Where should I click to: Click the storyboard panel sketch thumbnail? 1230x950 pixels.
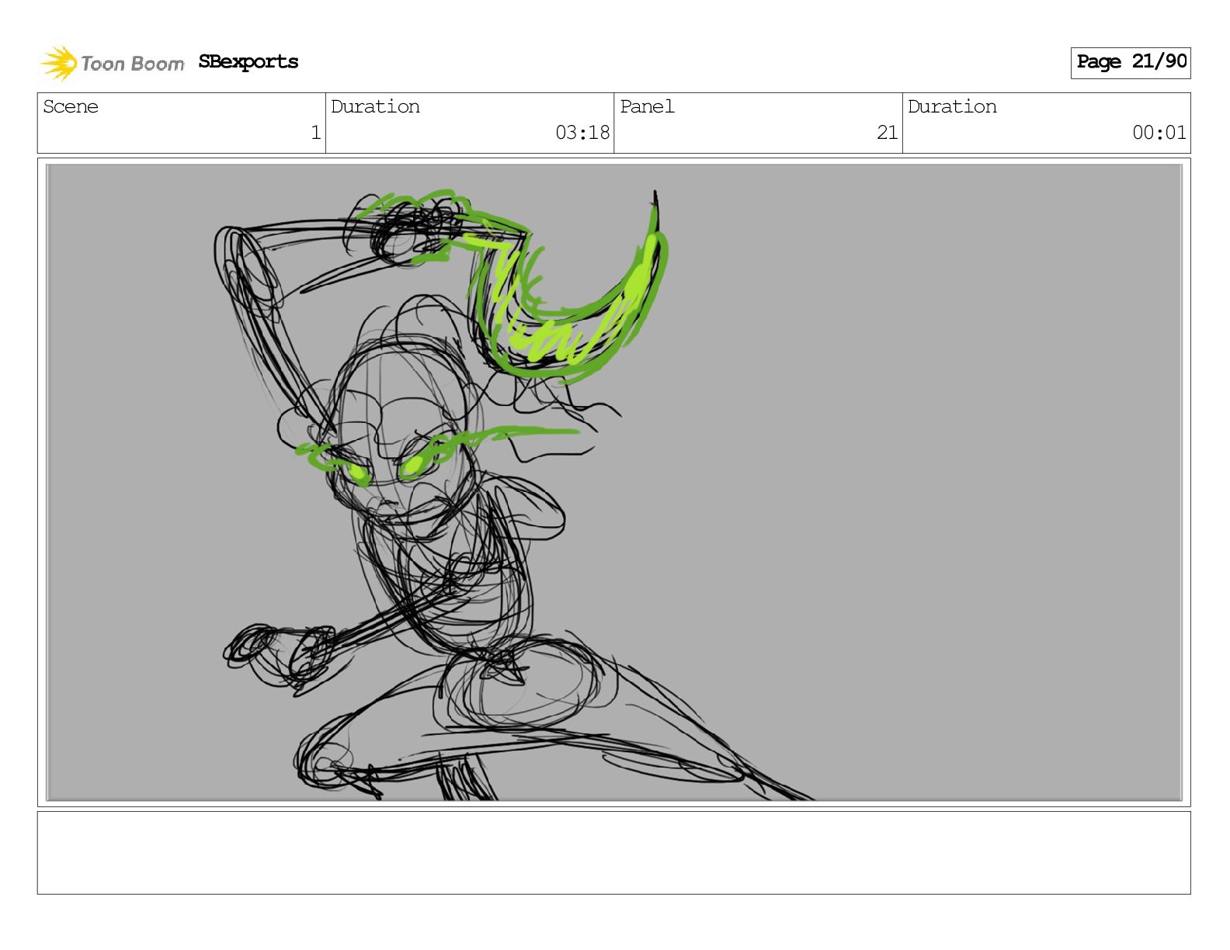point(614,482)
